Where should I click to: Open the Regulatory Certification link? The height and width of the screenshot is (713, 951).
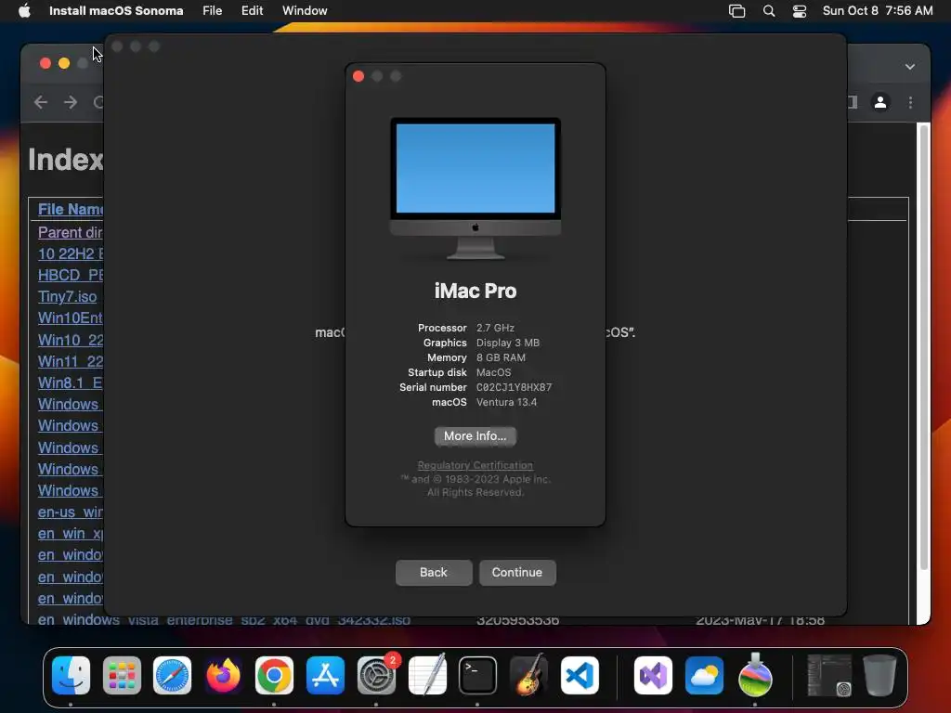coord(475,465)
